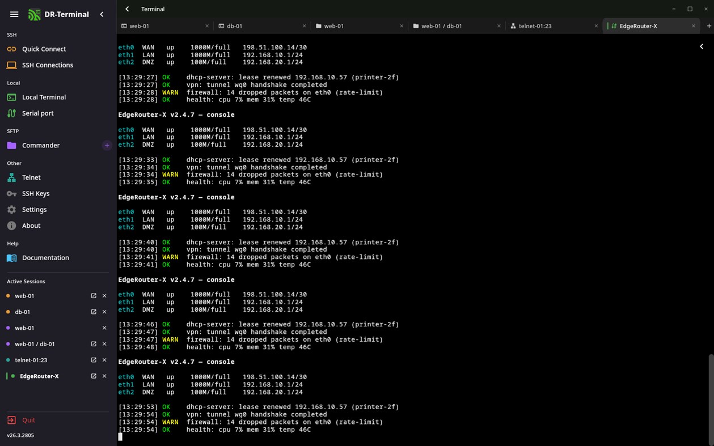The image size is (714, 446).
Task: Close the telnet-01:23 tab
Action: click(x=596, y=26)
